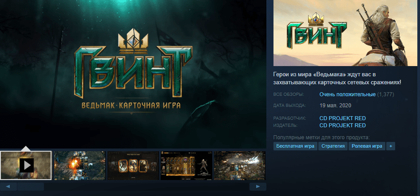Open the dragon breath board screenshot thumbnail

[240, 165]
